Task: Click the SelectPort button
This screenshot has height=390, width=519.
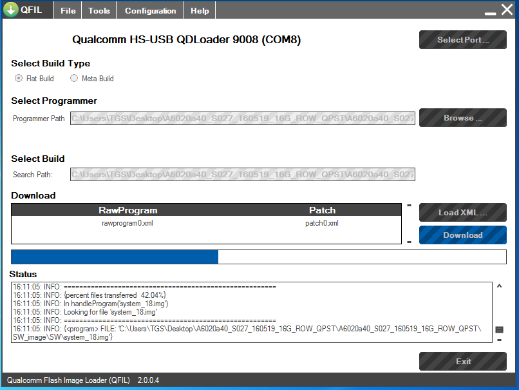Action: pyautogui.click(x=463, y=40)
